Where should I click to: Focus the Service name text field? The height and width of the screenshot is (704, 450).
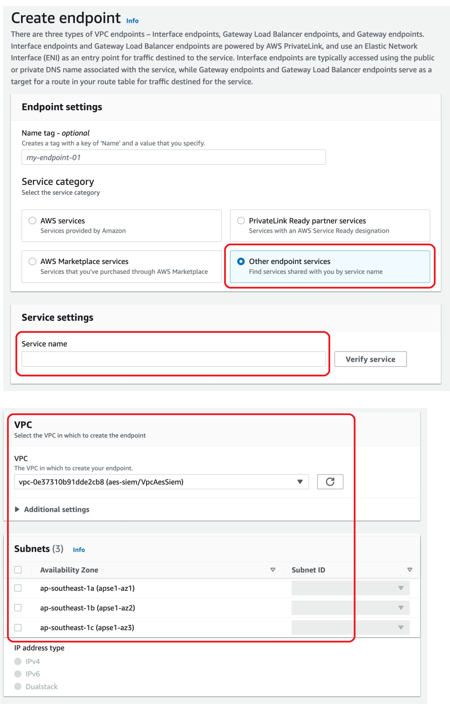174,359
